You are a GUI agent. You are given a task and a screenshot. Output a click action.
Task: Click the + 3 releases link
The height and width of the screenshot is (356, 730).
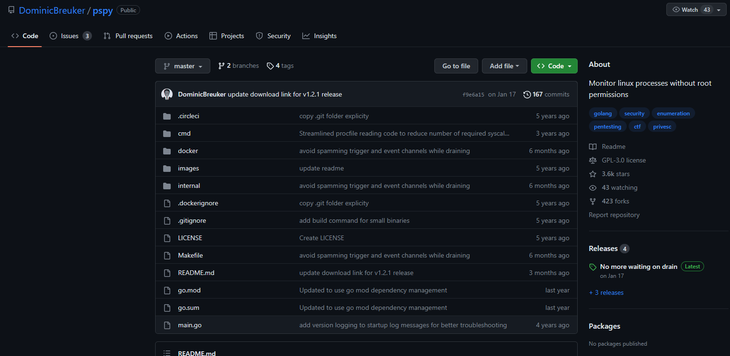[606, 292]
